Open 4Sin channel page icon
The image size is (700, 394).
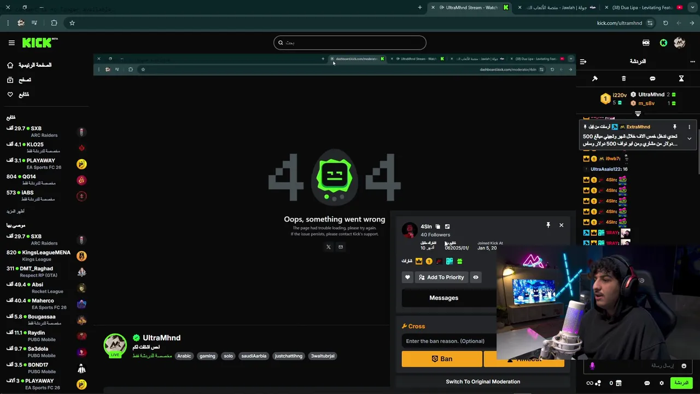(447, 227)
